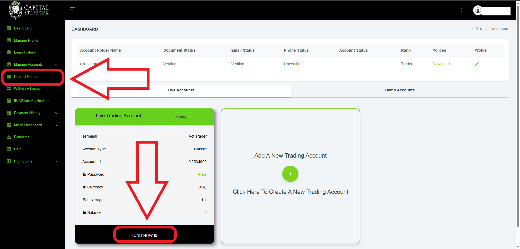Image resolution: width=520 pixels, height=249 pixels.
Task: Click the My IB Dashboard icon
Action: [x=9, y=125]
